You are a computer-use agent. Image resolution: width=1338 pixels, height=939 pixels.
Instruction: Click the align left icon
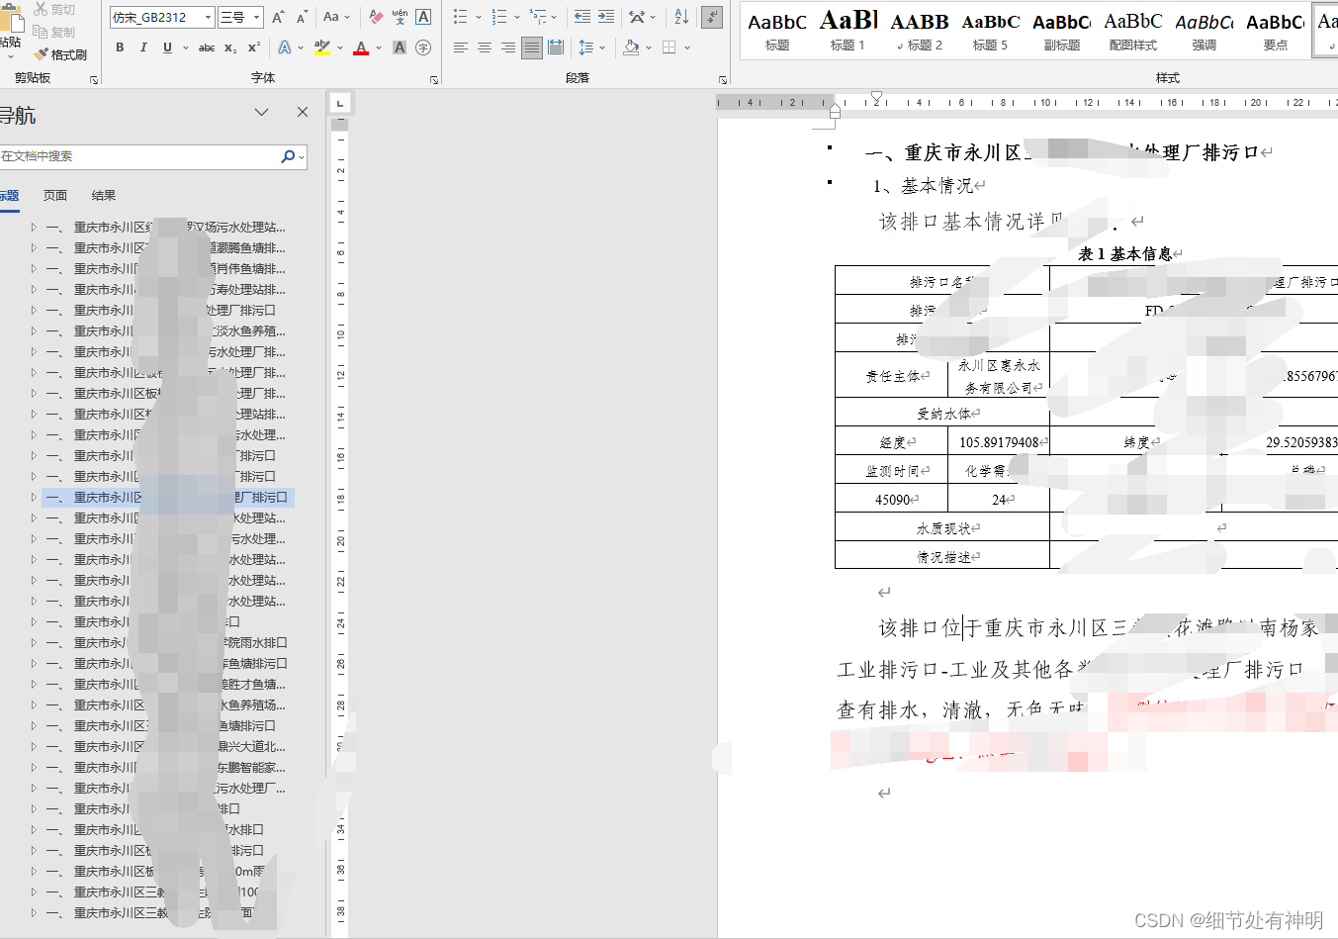coord(461,47)
